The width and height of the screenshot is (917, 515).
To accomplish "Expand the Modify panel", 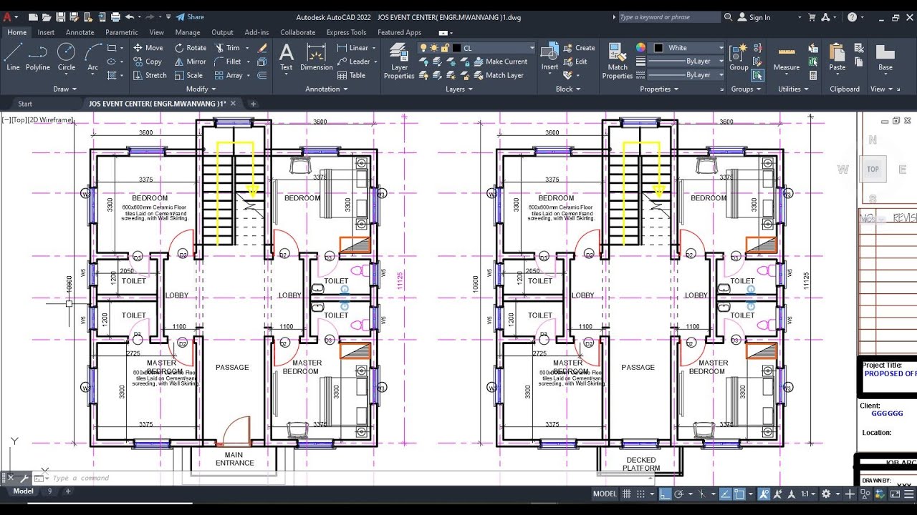I will click(x=201, y=89).
